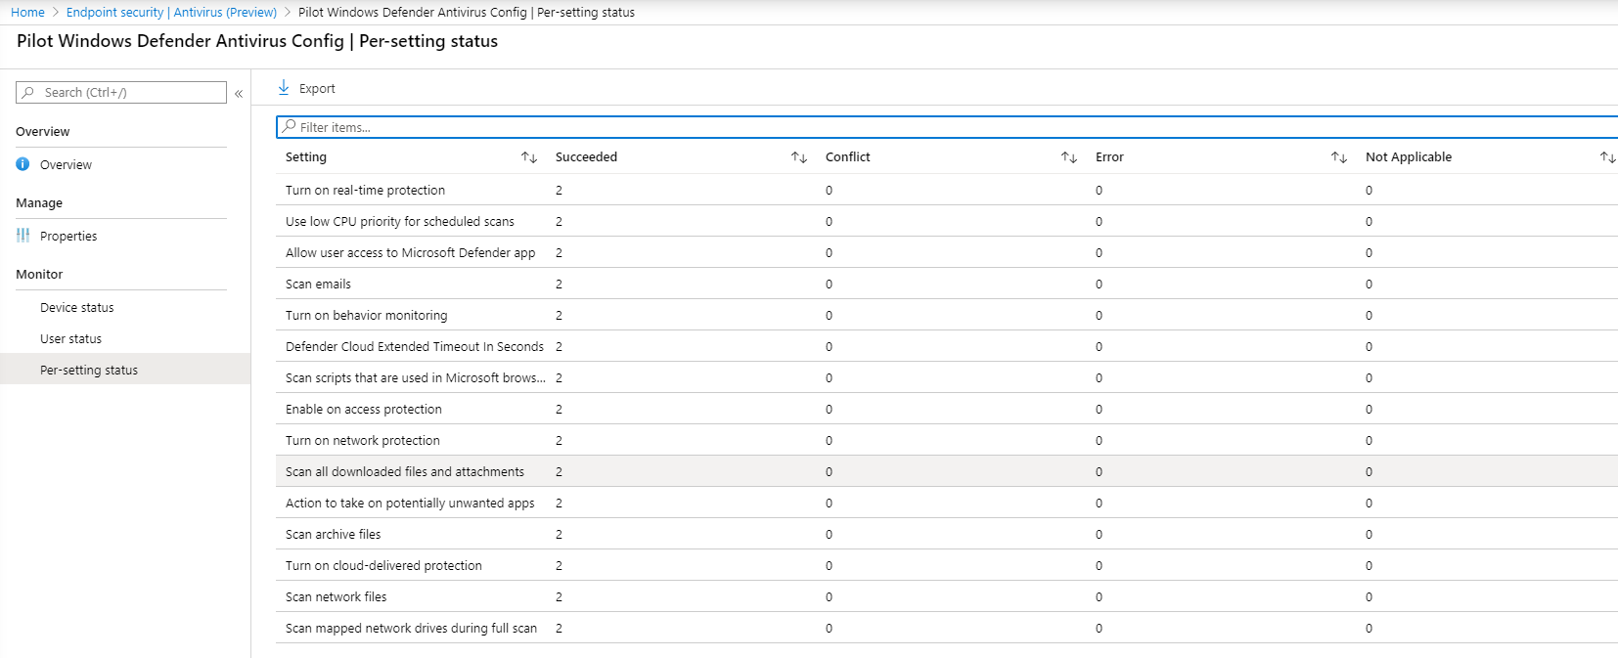Select Per-setting status menu item
This screenshot has height=658, width=1618.
[x=89, y=371]
